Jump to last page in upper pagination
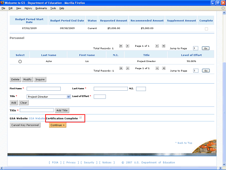Image resolution: width=226 pixels, height=170 pixels. tap(163, 46)
